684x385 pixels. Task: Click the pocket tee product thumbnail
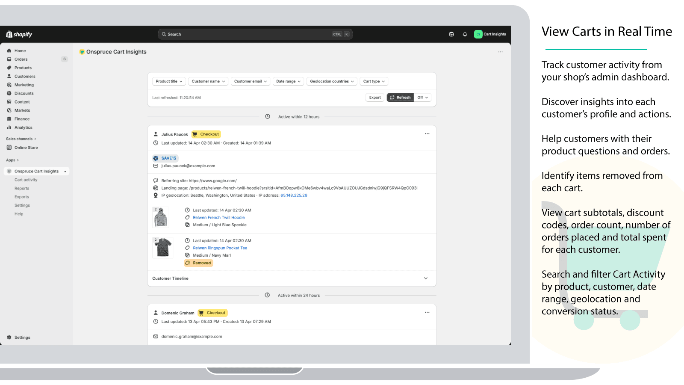(x=163, y=248)
